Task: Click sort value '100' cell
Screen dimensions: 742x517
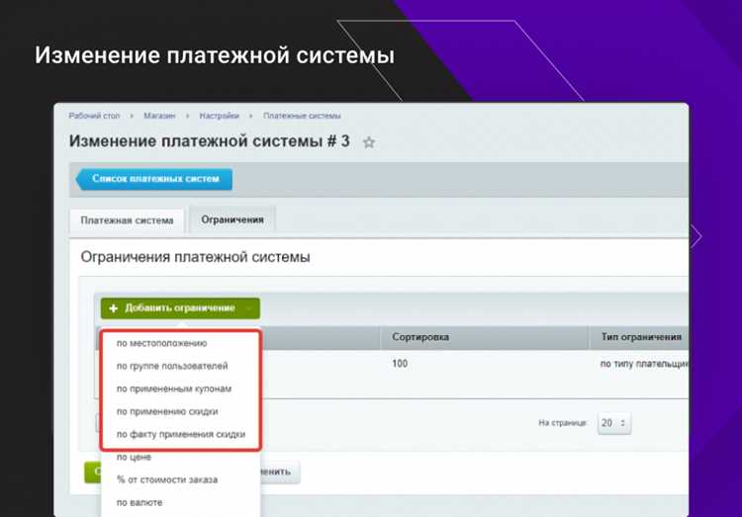Action: pyautogui.click(x=400, y=363)
